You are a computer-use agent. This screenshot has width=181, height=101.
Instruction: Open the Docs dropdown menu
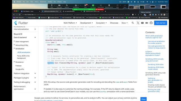coord(124,23)
